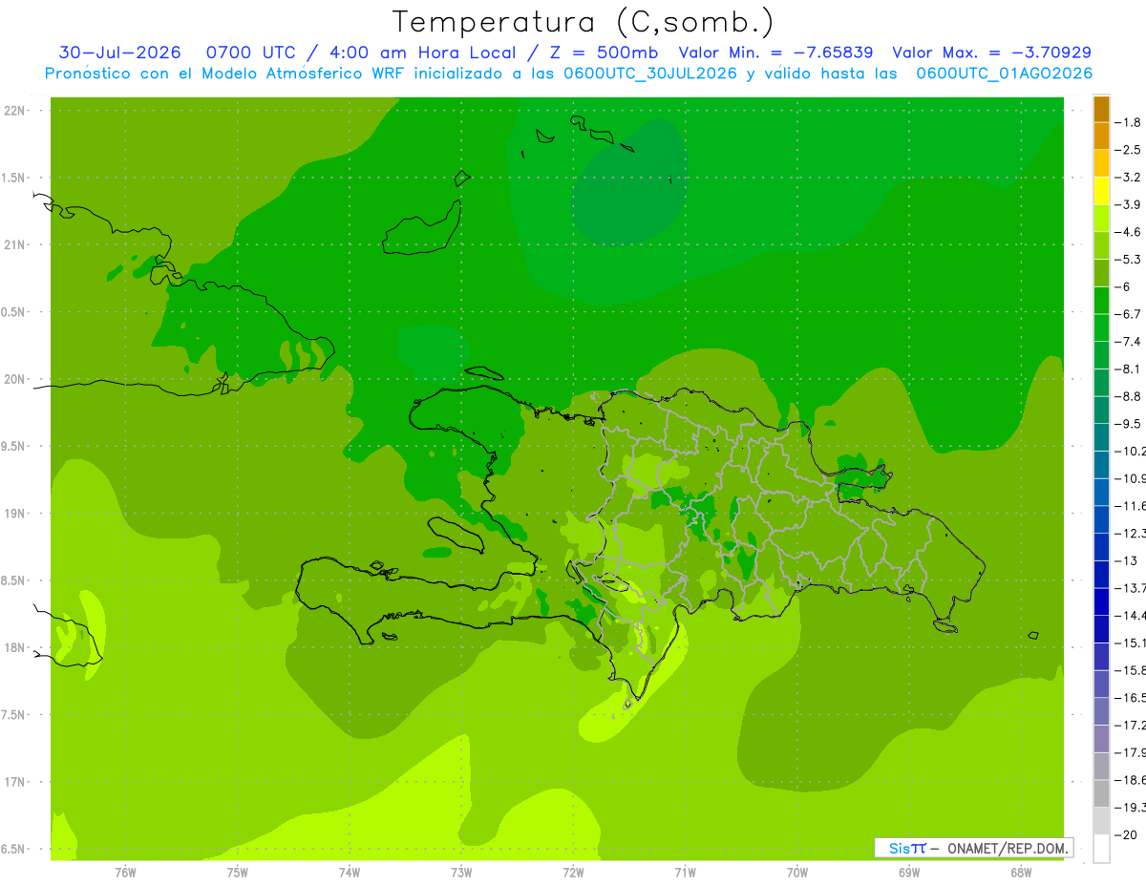The width and height of the screenshot is (1146, 885).
Task: Click the '22N' latitude label
Action: point(14,111)
